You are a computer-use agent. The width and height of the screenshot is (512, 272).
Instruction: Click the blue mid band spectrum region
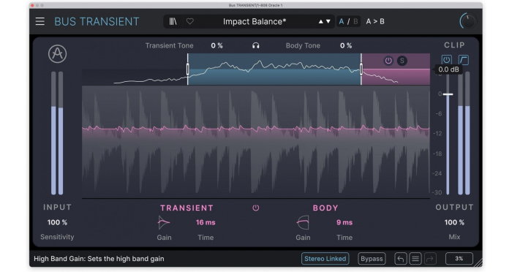tap(274, 69)
